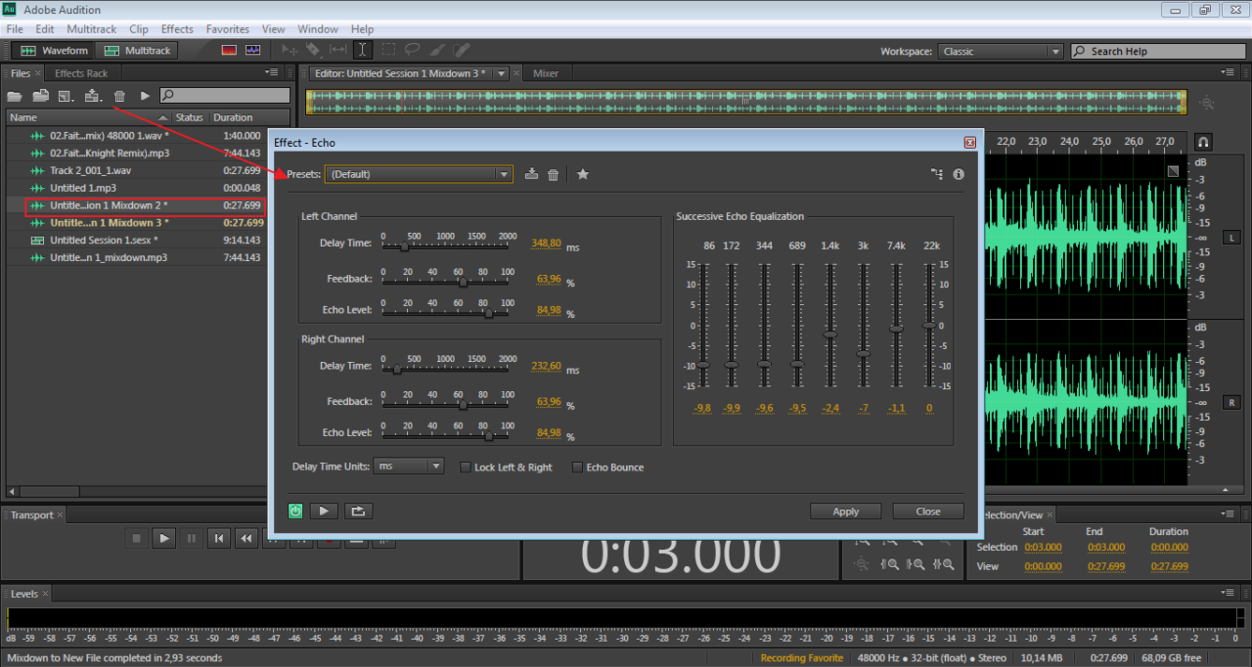Enable Echo Bounce option
Screen dimensions: 1252x667
click(x=577, y=467)
